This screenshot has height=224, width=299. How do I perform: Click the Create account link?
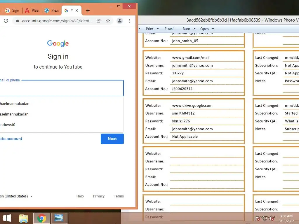point(11,139)
